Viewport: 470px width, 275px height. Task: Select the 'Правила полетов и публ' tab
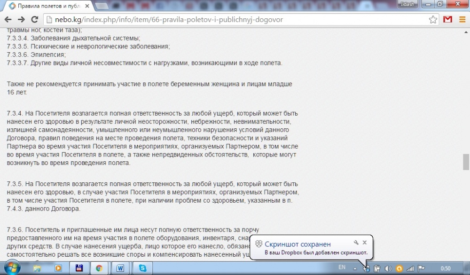[48, 6]
